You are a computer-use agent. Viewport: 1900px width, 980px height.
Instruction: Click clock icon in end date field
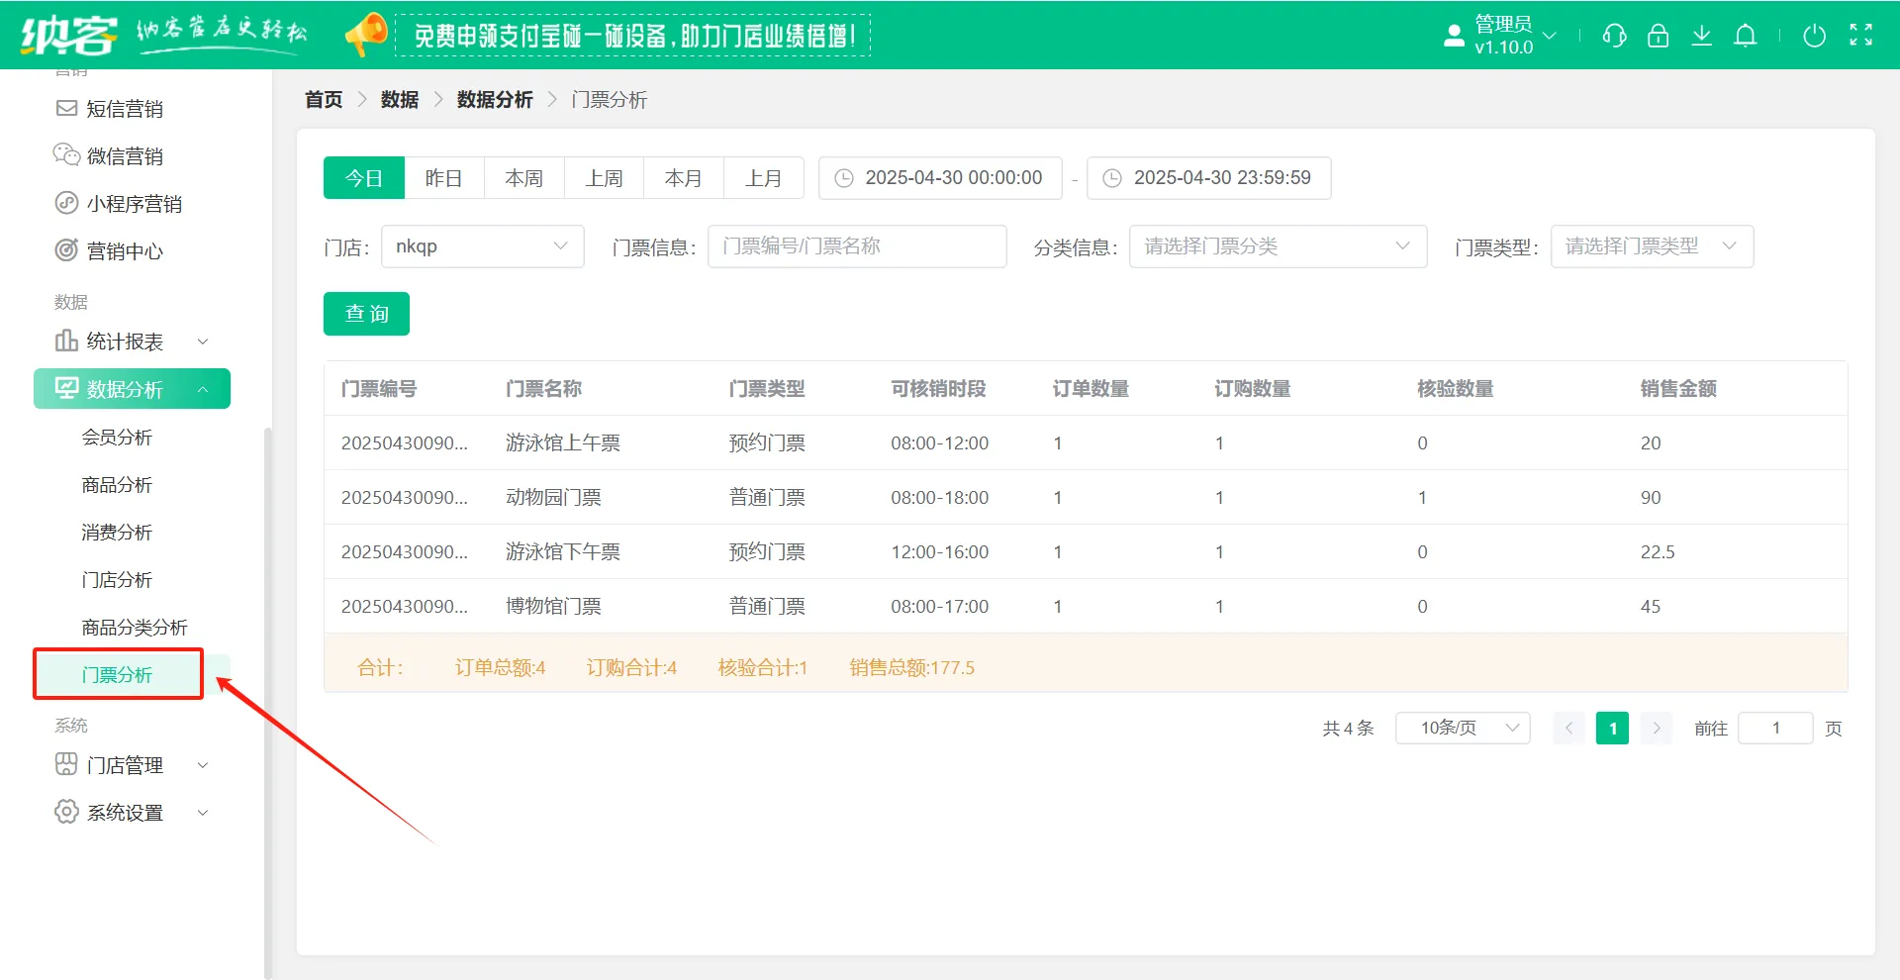[1112, 178]
